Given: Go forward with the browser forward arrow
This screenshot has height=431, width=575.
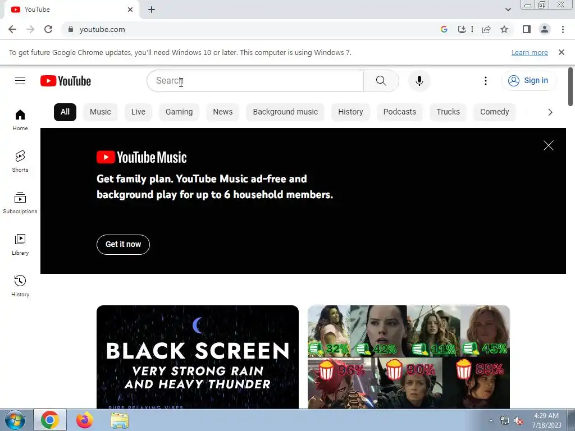Looking at the screenshot, I should coord(30,29).
